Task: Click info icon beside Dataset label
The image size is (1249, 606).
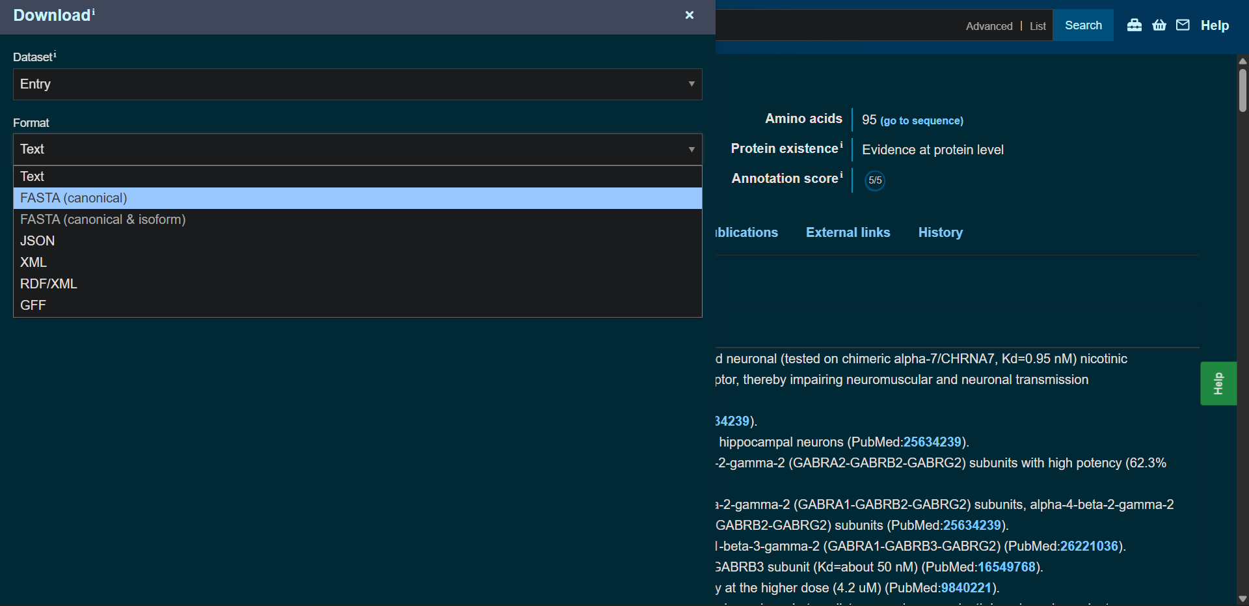Action: coord(55,55)
